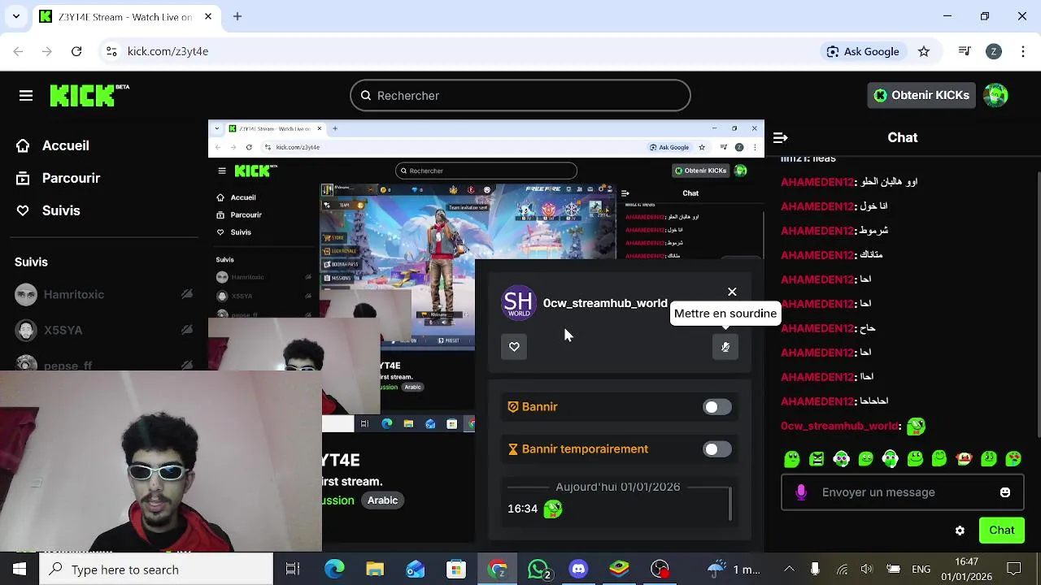
Task: Click the Windows Start button
Action: point(20,570)
